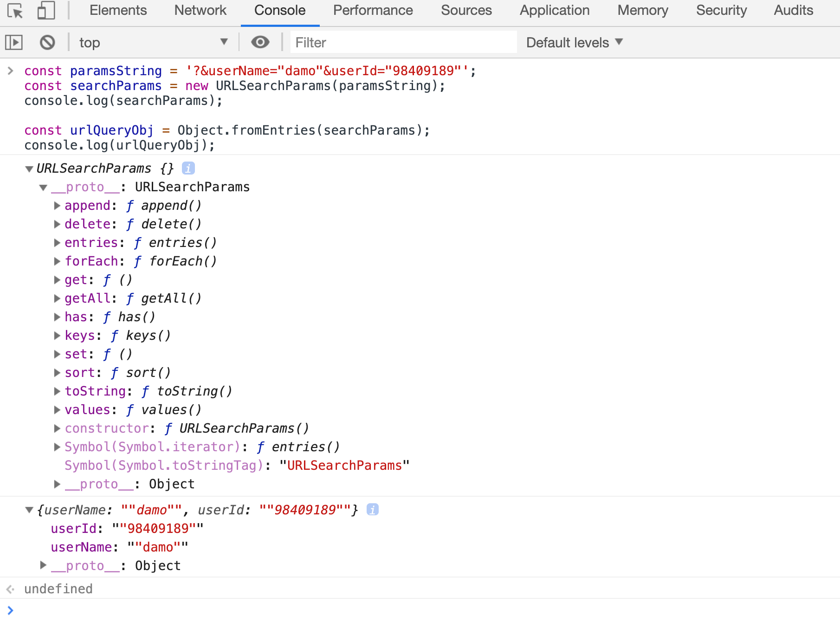Focus the Filter input field

(403, 43)
